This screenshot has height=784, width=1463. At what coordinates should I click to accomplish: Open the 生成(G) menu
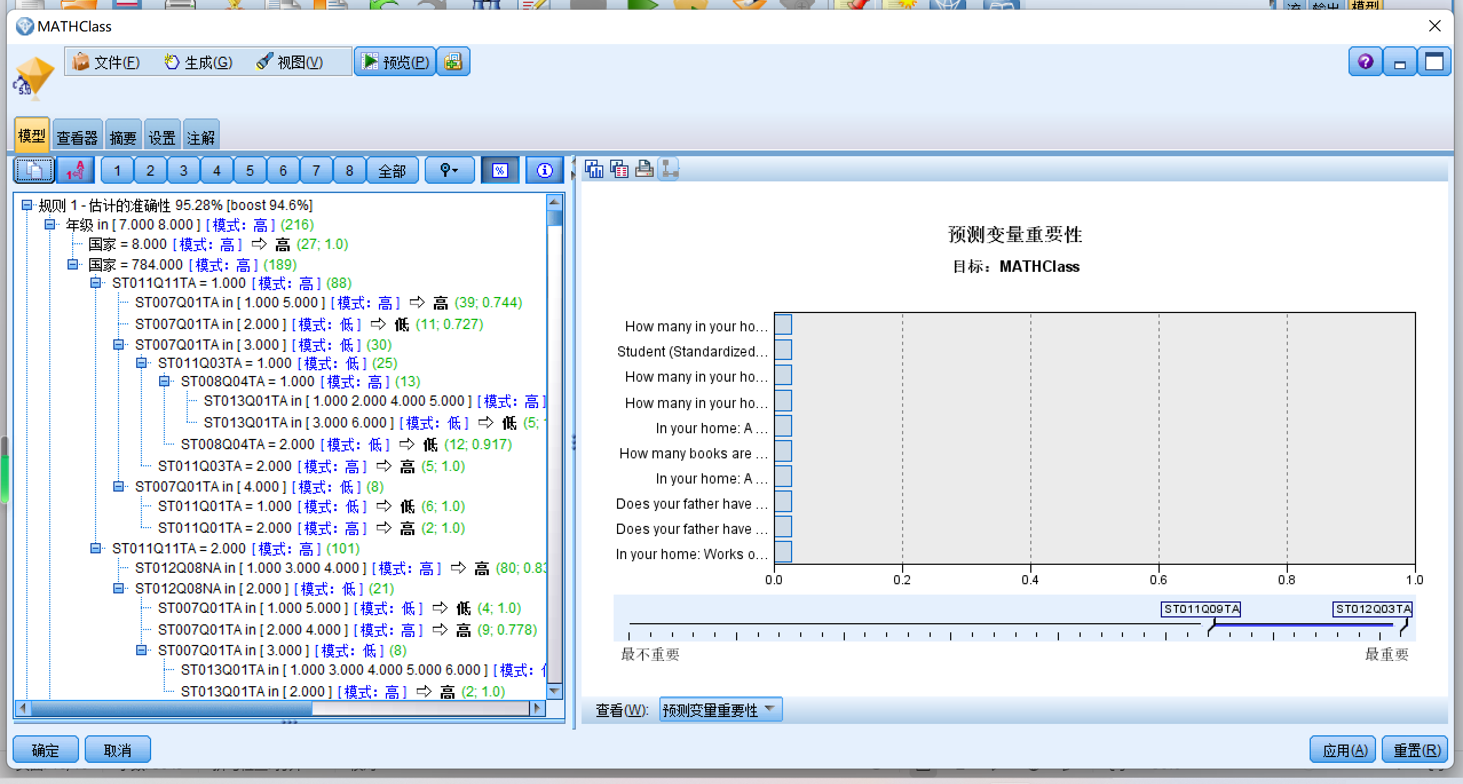point(198,62)
